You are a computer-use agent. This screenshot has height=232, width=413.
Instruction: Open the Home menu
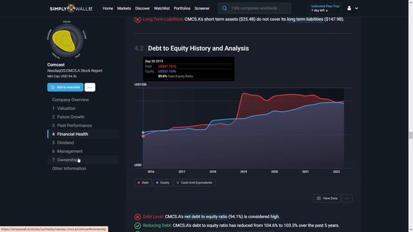tap(108, 8)
